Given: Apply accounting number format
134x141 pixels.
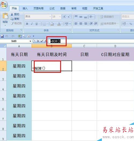Looking at the screenshot, I should coord(124,24).
